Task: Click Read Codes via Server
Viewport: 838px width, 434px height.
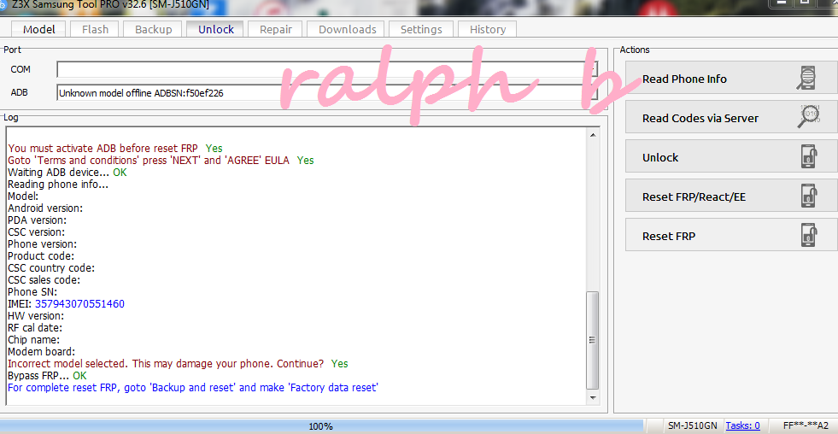Action: [x=731, y=118]
